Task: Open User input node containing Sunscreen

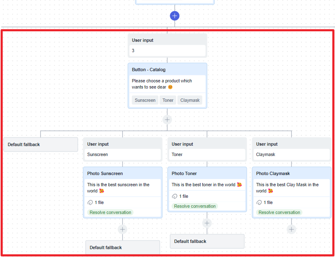Action: pos(123,149)
